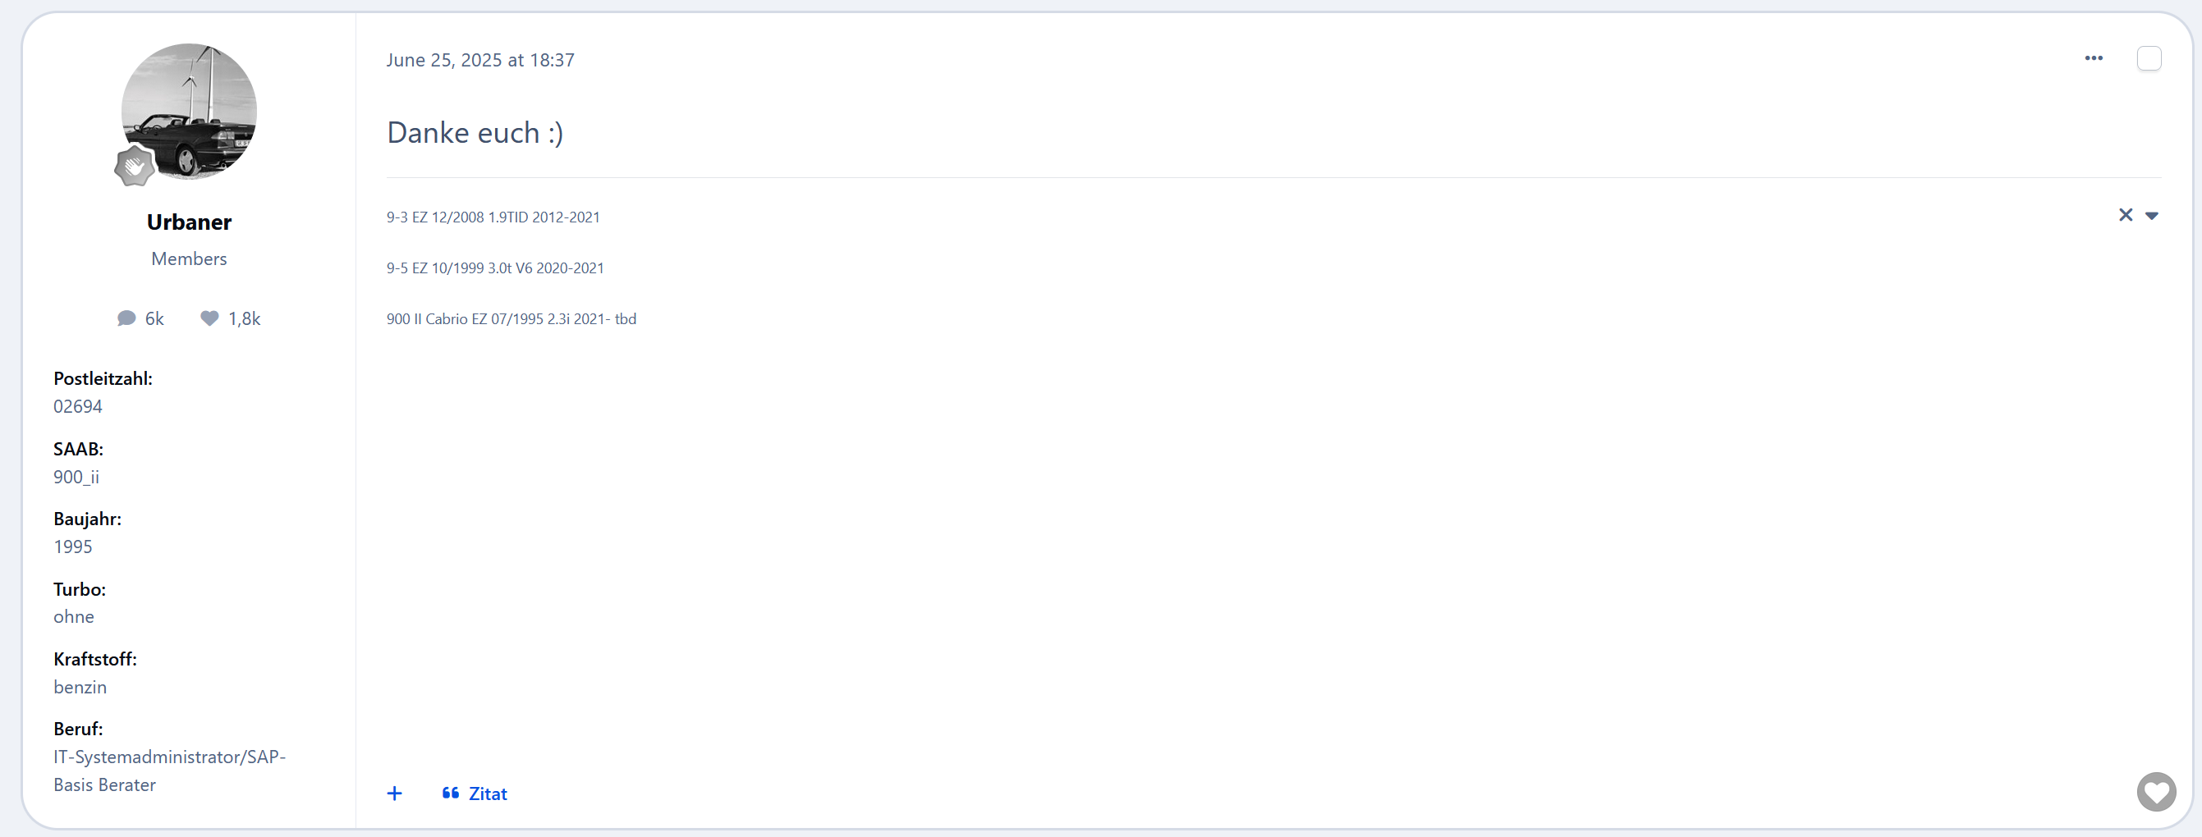Image resolution: width=2202 pixels, height=837 pixels.
Task: Quote this post via Zitat
Action: click(475, 794)
